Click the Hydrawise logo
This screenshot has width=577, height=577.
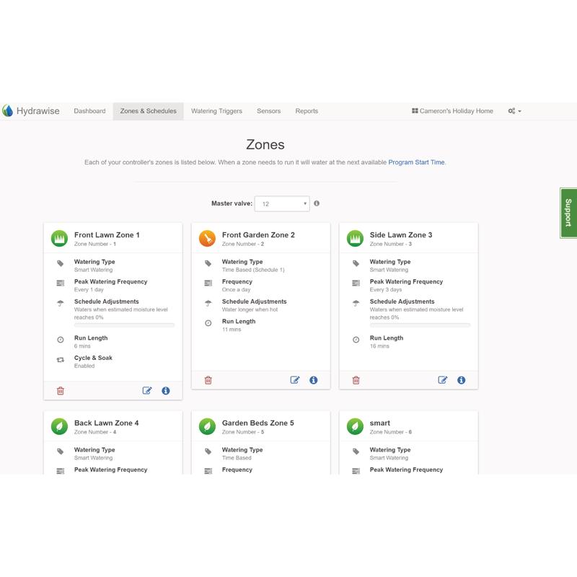(31, 111)
